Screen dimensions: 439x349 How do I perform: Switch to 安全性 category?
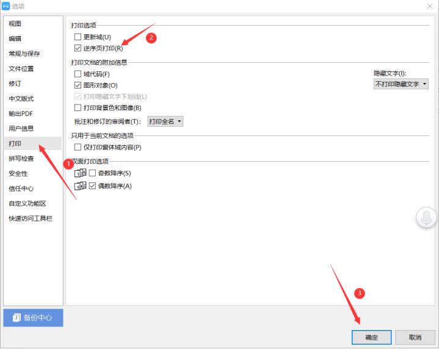33,173
